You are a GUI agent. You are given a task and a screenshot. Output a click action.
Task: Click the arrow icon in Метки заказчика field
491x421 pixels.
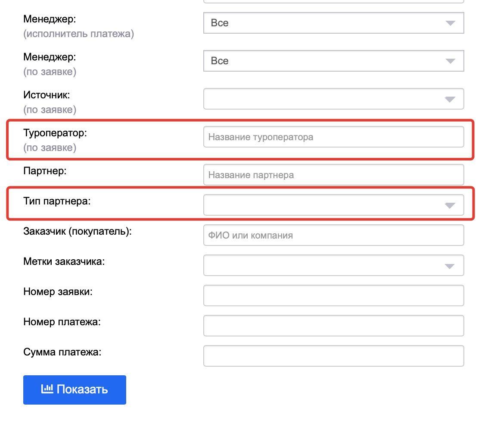pos(450,266)
